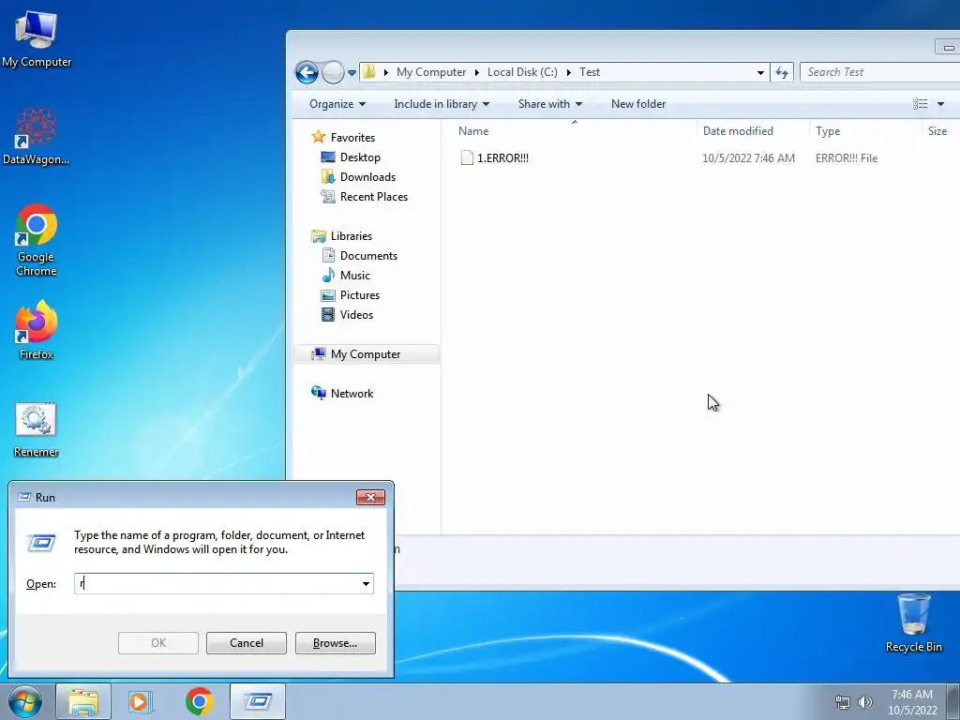960x720 pixels.
Task: Click ERROR!!! File type cell
Action: [847, 157]
